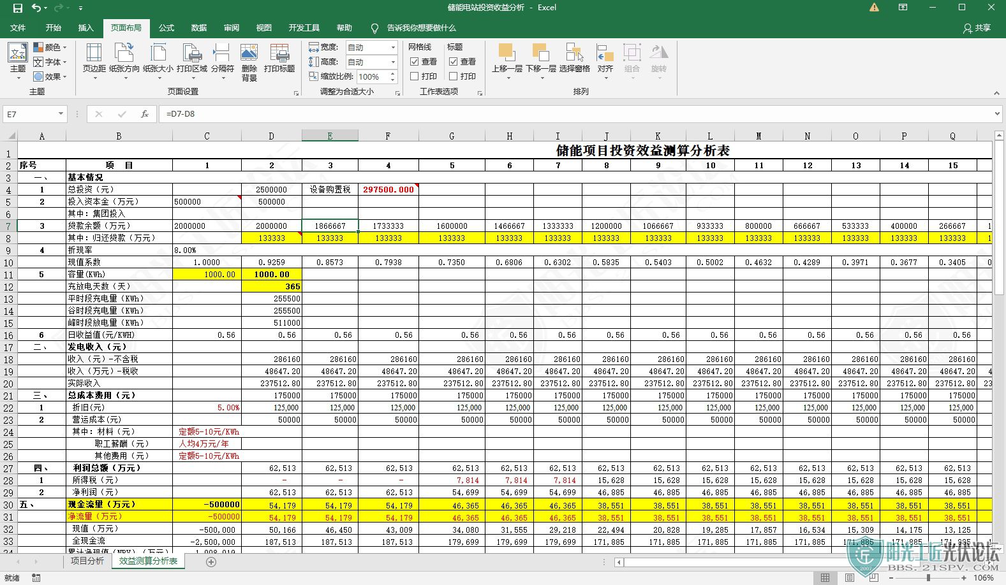
Task: Click Print Titles (打印标题) icon
Action: (279, 59)
